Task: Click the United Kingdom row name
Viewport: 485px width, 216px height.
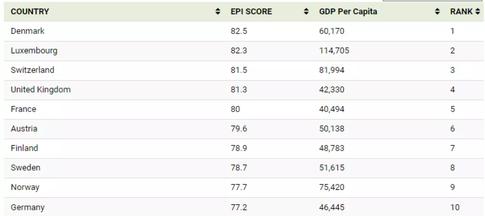Action: click(x=41, y=90)
